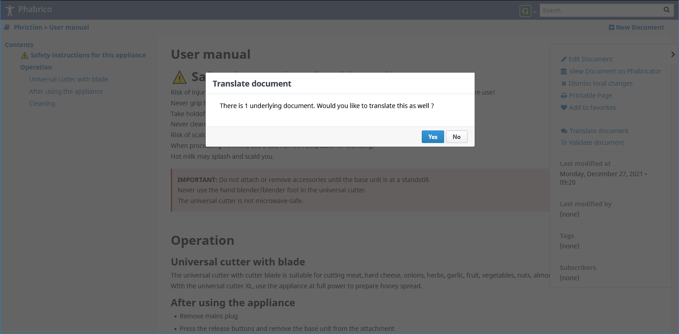Click the large warning triangle beside Safety heading
This screenshot has height=334, width=679.
[179, 77]
